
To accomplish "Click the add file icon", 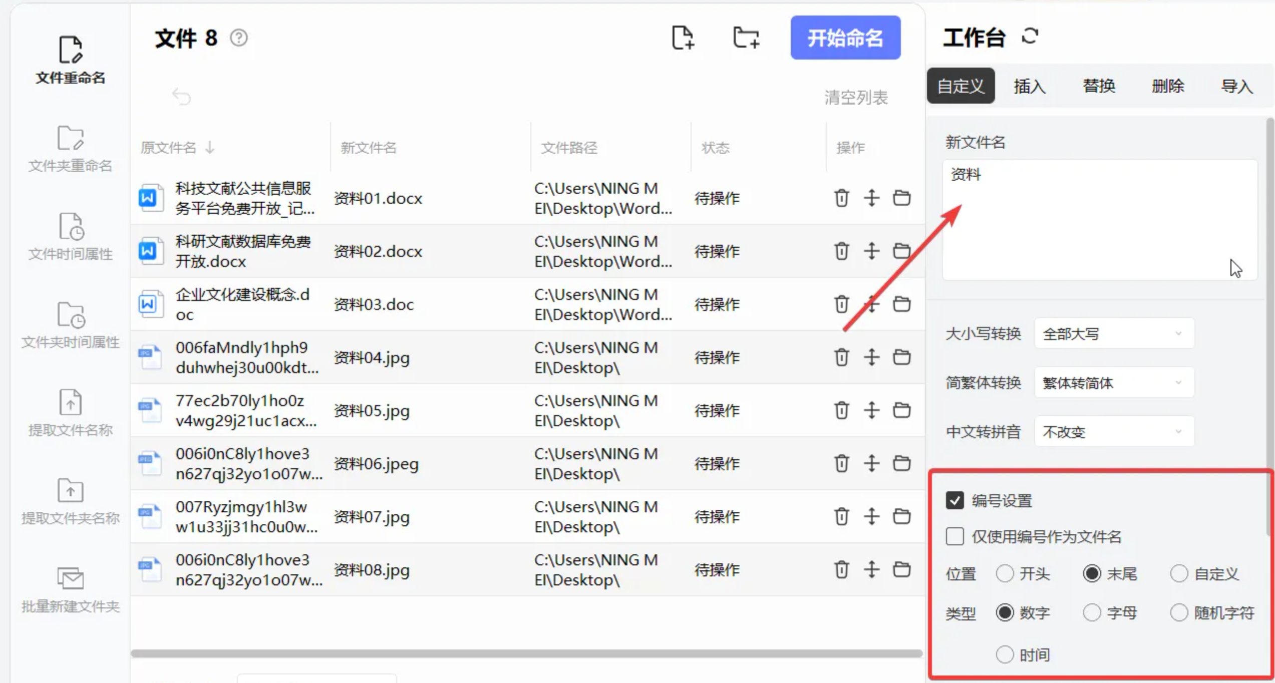I will pyautogui.click(x=683, y=38).
